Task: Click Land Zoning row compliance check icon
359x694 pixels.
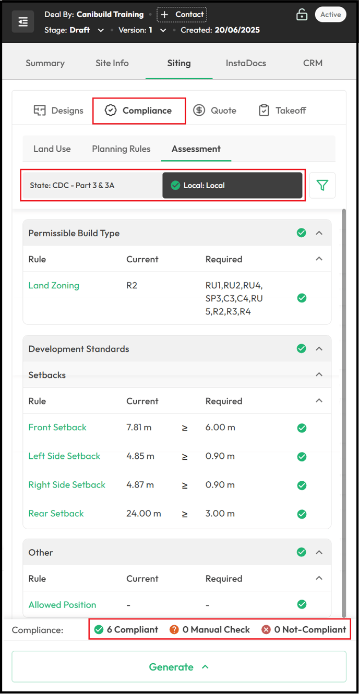Action: click(302, 298)
